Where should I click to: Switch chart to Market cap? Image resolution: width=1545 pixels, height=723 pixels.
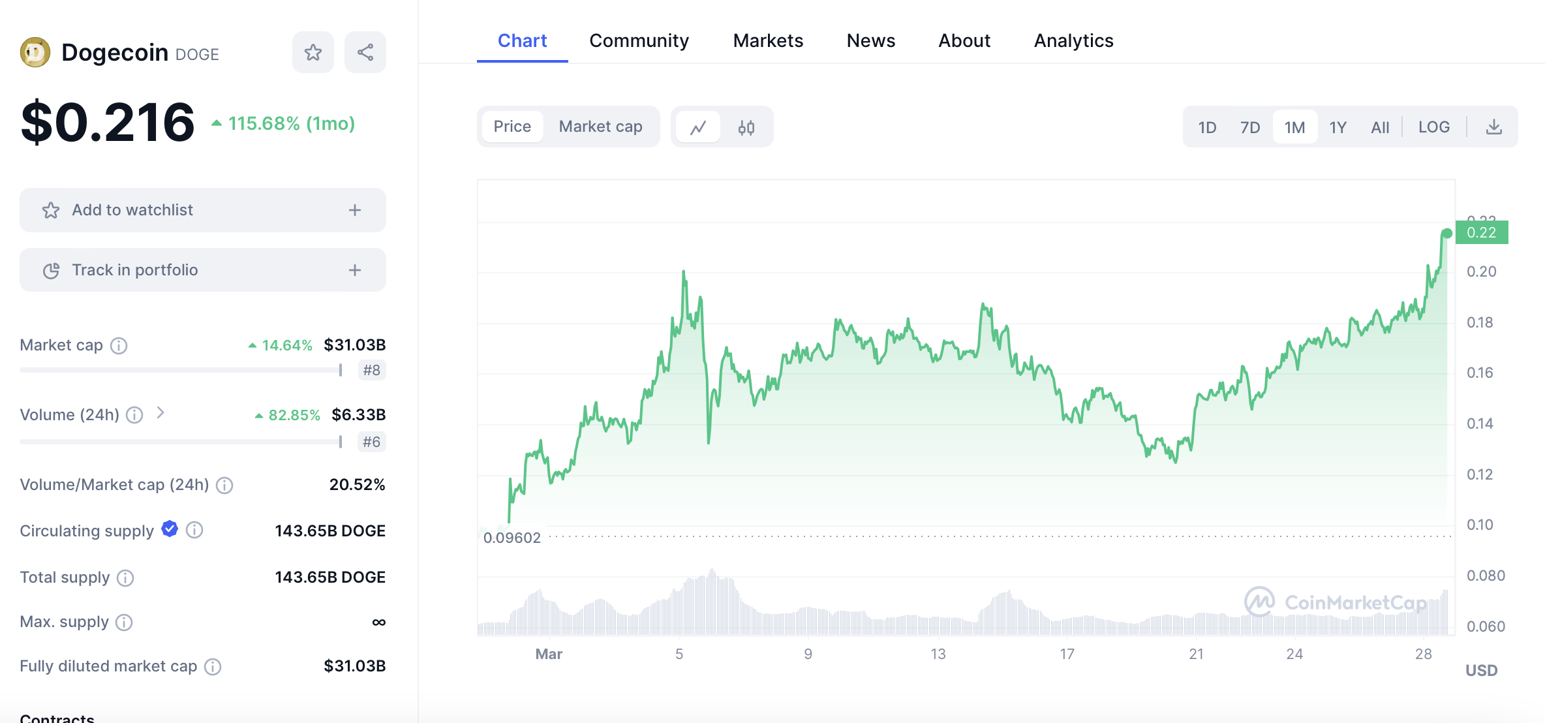[x=600, y=127]
